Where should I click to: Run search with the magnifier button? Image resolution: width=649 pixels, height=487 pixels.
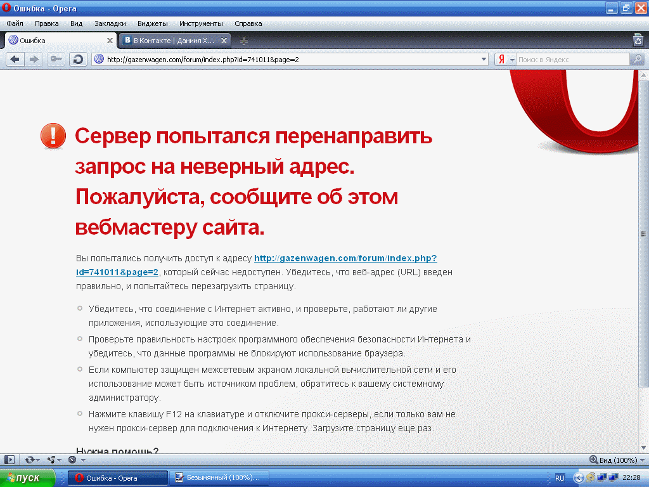point(638,60)
